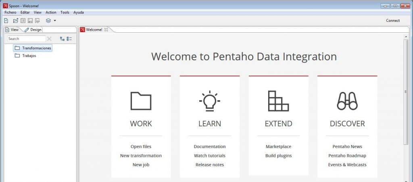The height and width of the screenshot is (182, 413).
Task: Click the Explore repository toolbar icon
Action: coord(23,21)
